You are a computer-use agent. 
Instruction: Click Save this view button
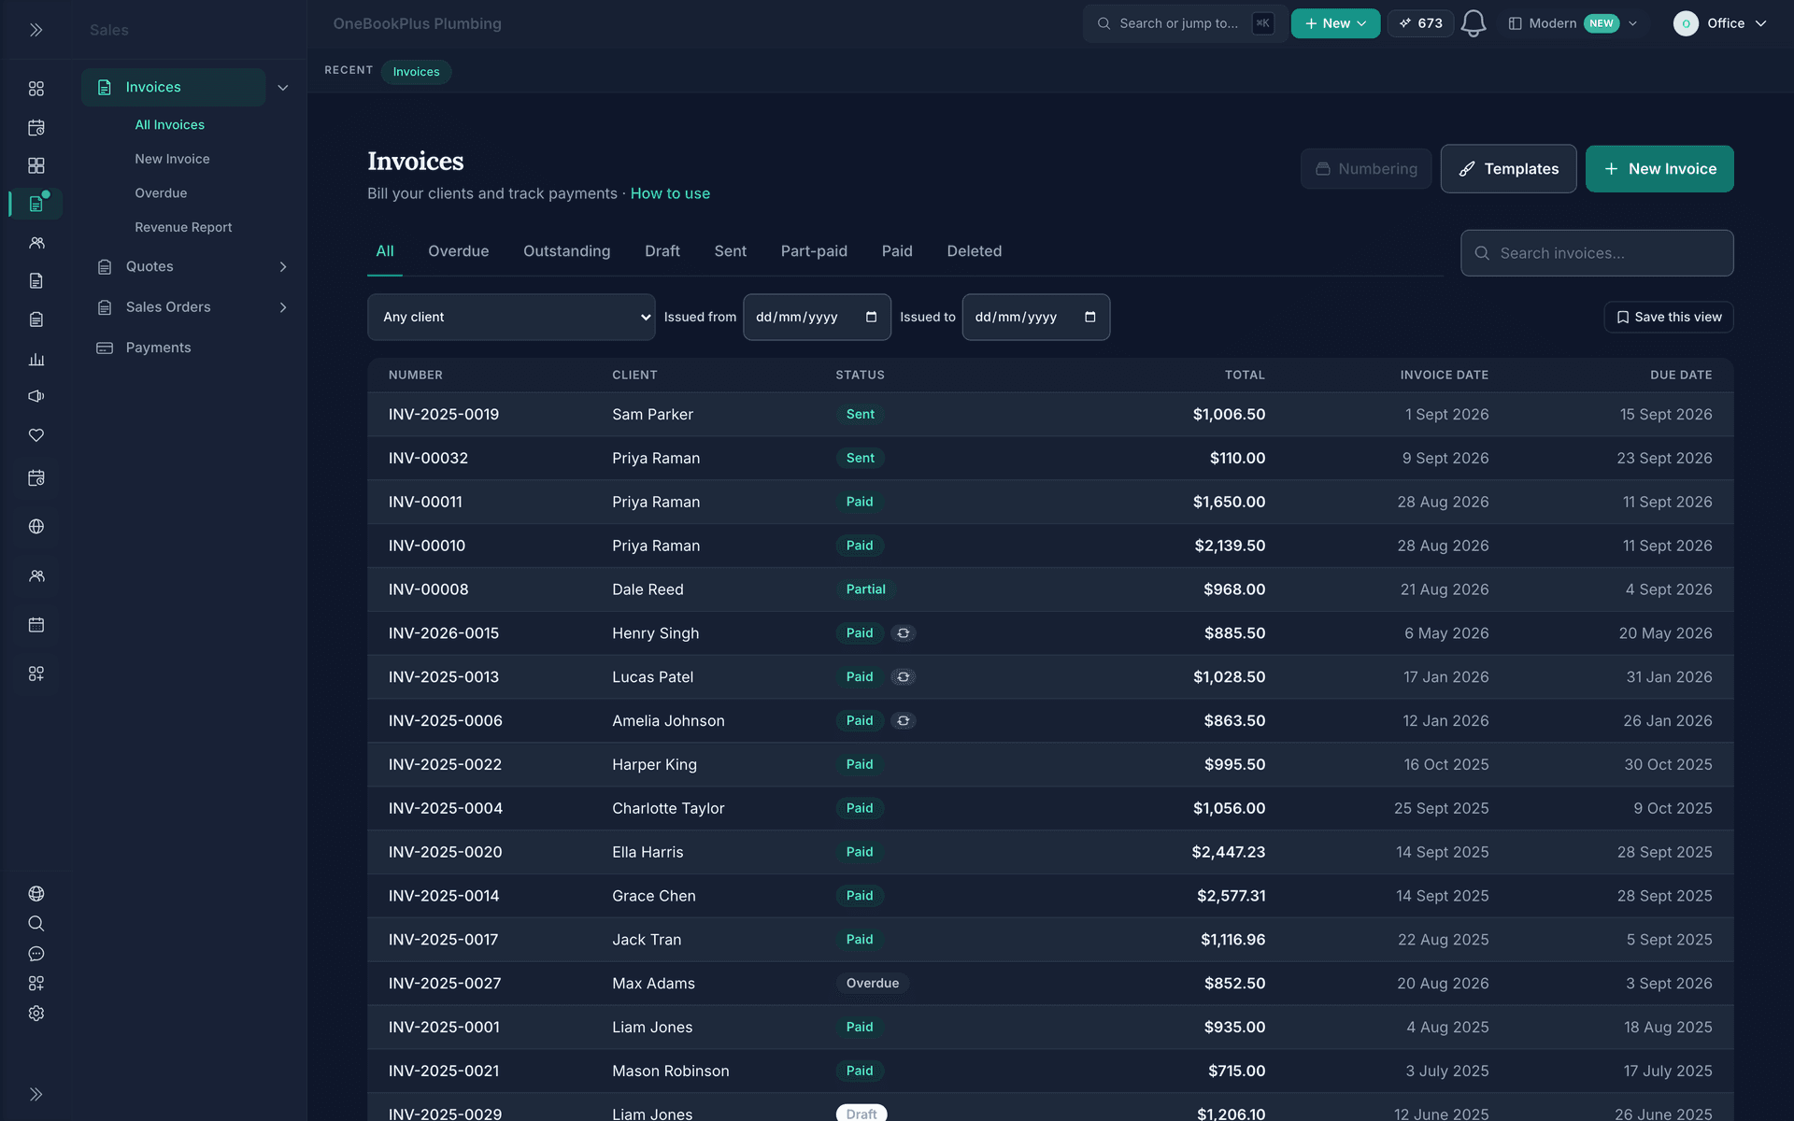coord(1669,317)
